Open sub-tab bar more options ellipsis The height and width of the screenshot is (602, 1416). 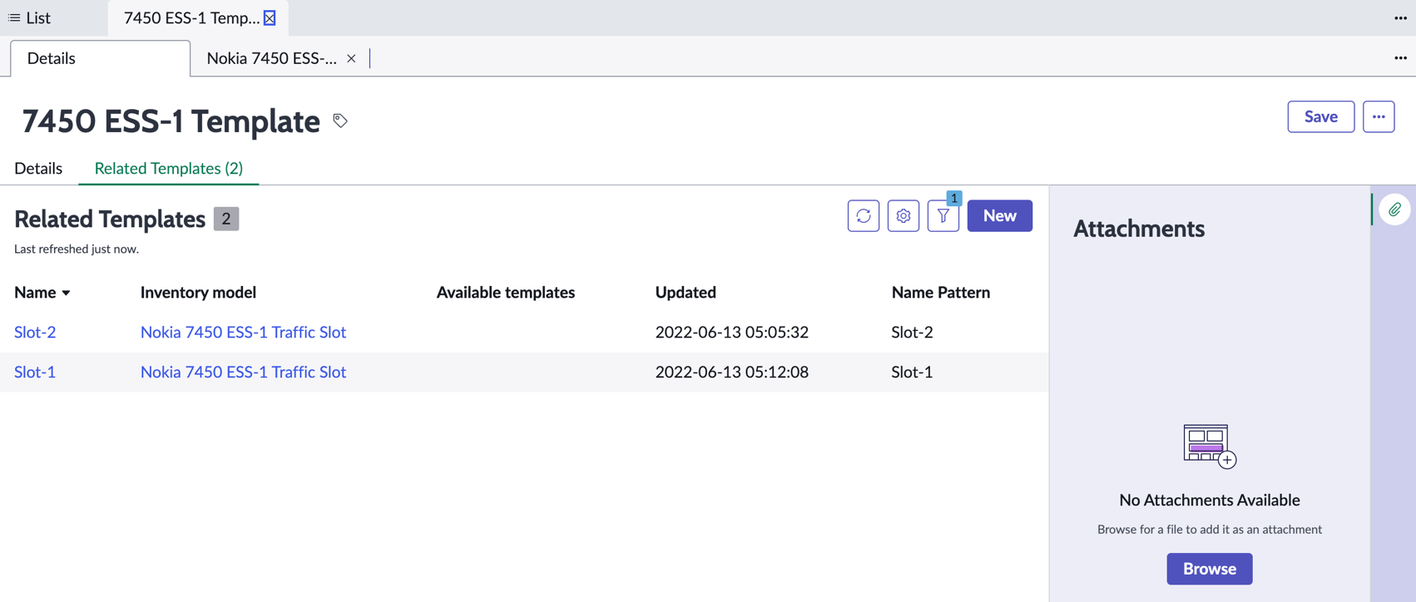tap(1400, 57)
